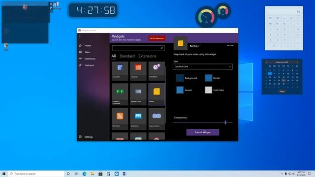Click the taskbar clock date and time

301,174
